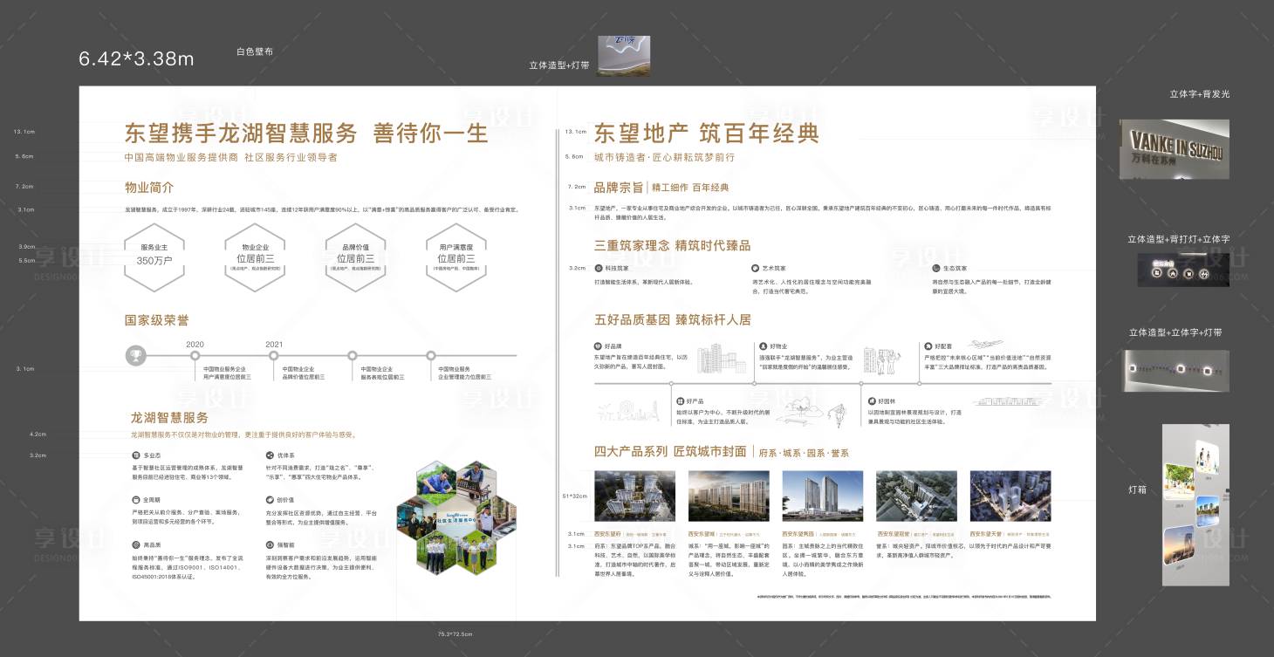The width and height of the screenshot is (1274, 657).
Task: Click the 四大产品系列 section heading
Action: [670, 451]
